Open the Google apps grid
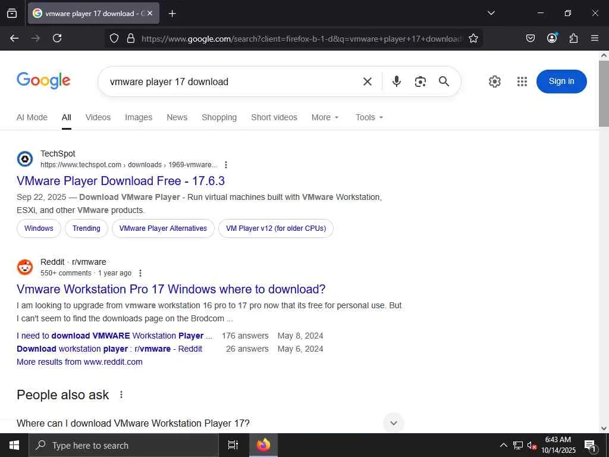Viewport: 609px width, 457px height. click(522, 82)
